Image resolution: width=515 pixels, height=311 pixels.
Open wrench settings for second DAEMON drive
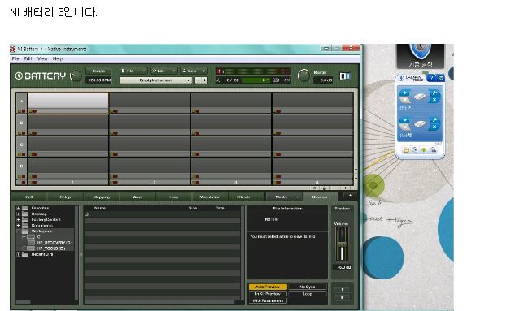[434, 120]
